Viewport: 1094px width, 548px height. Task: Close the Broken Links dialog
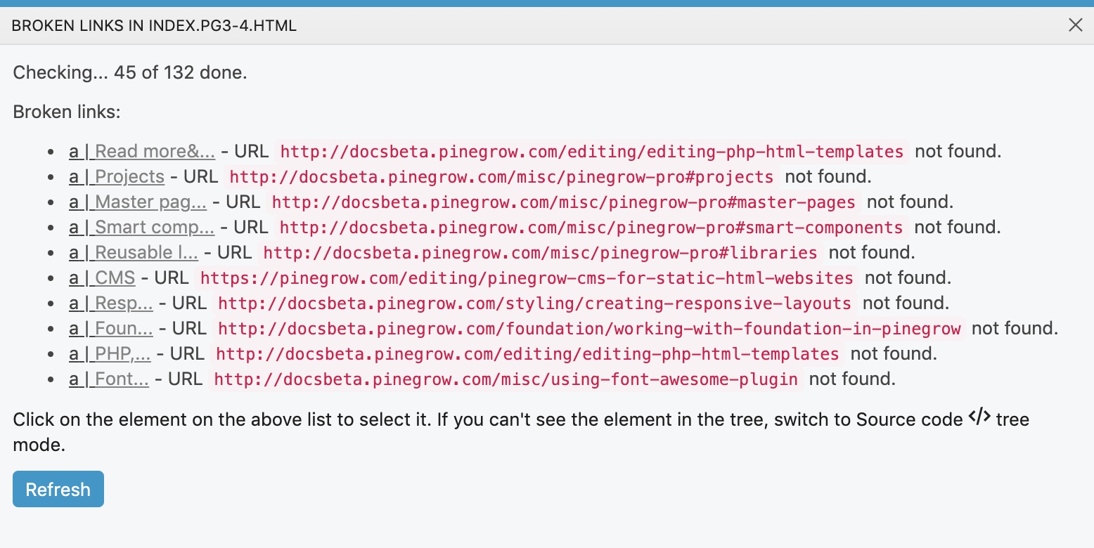tap(1075, 25)
